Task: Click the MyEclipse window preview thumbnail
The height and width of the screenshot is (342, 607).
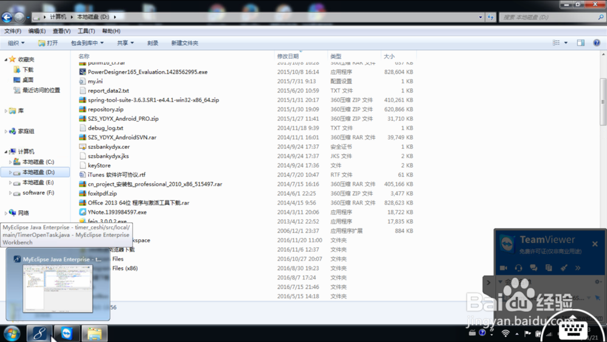Action: pyautogui.click(x=58, y=289)
